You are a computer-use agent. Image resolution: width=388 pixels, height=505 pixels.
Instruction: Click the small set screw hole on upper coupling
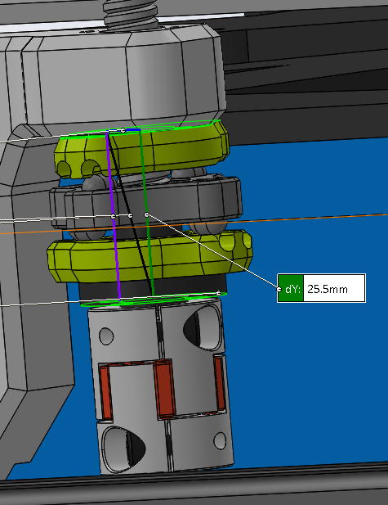point(106,336)
